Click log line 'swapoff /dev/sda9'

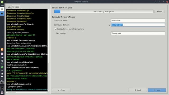tap(13, 27)
